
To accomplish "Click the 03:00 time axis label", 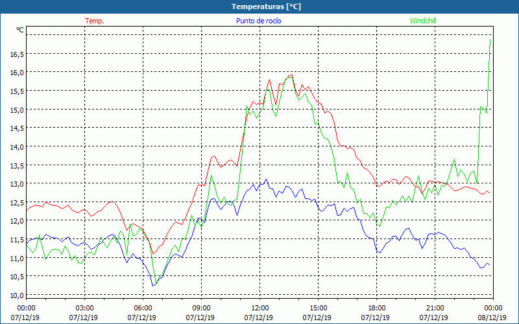I will [x=85, y=308].
